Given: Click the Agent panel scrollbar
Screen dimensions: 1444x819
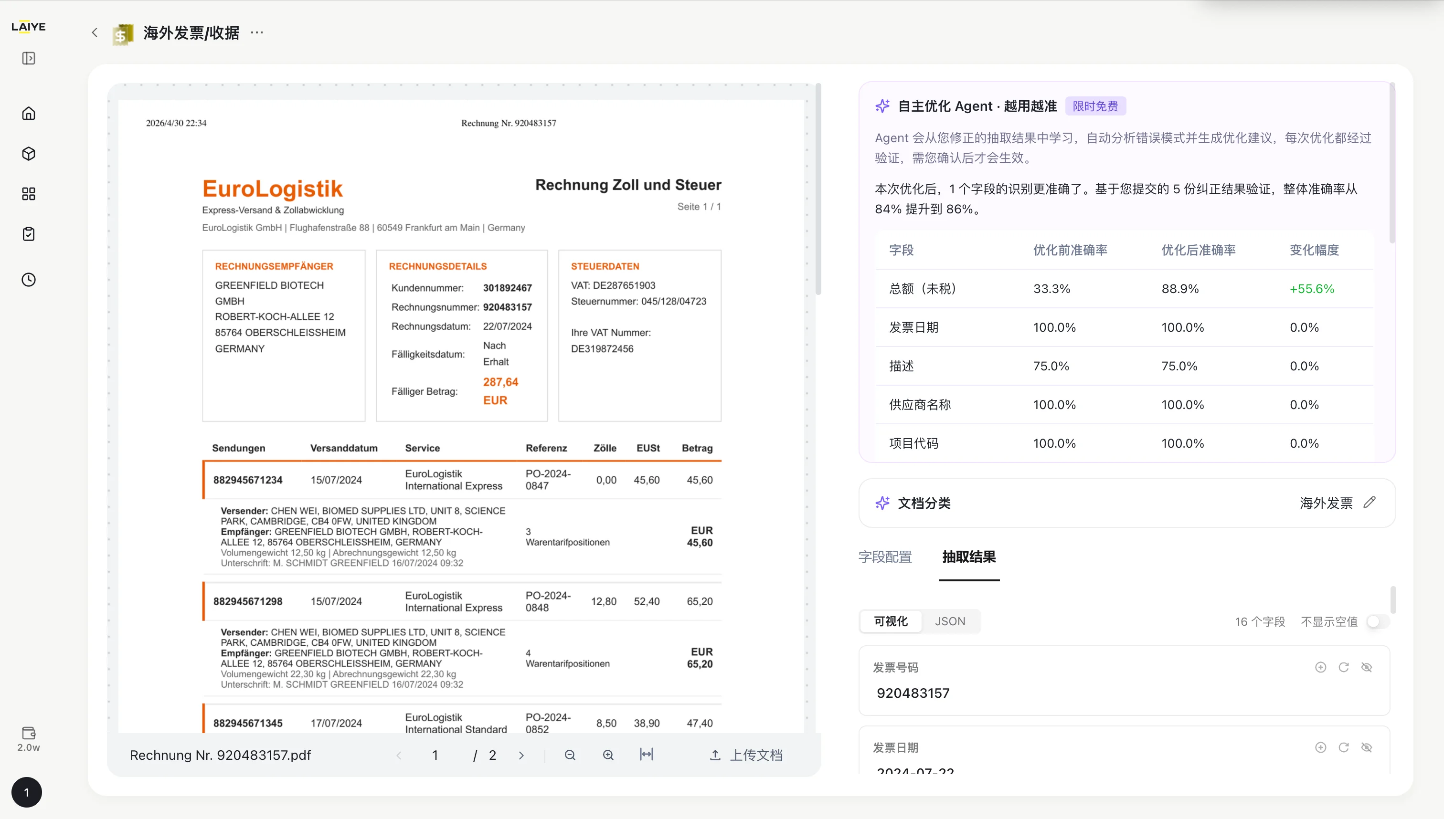Looking at the screenshot, I should [1392, 163].
